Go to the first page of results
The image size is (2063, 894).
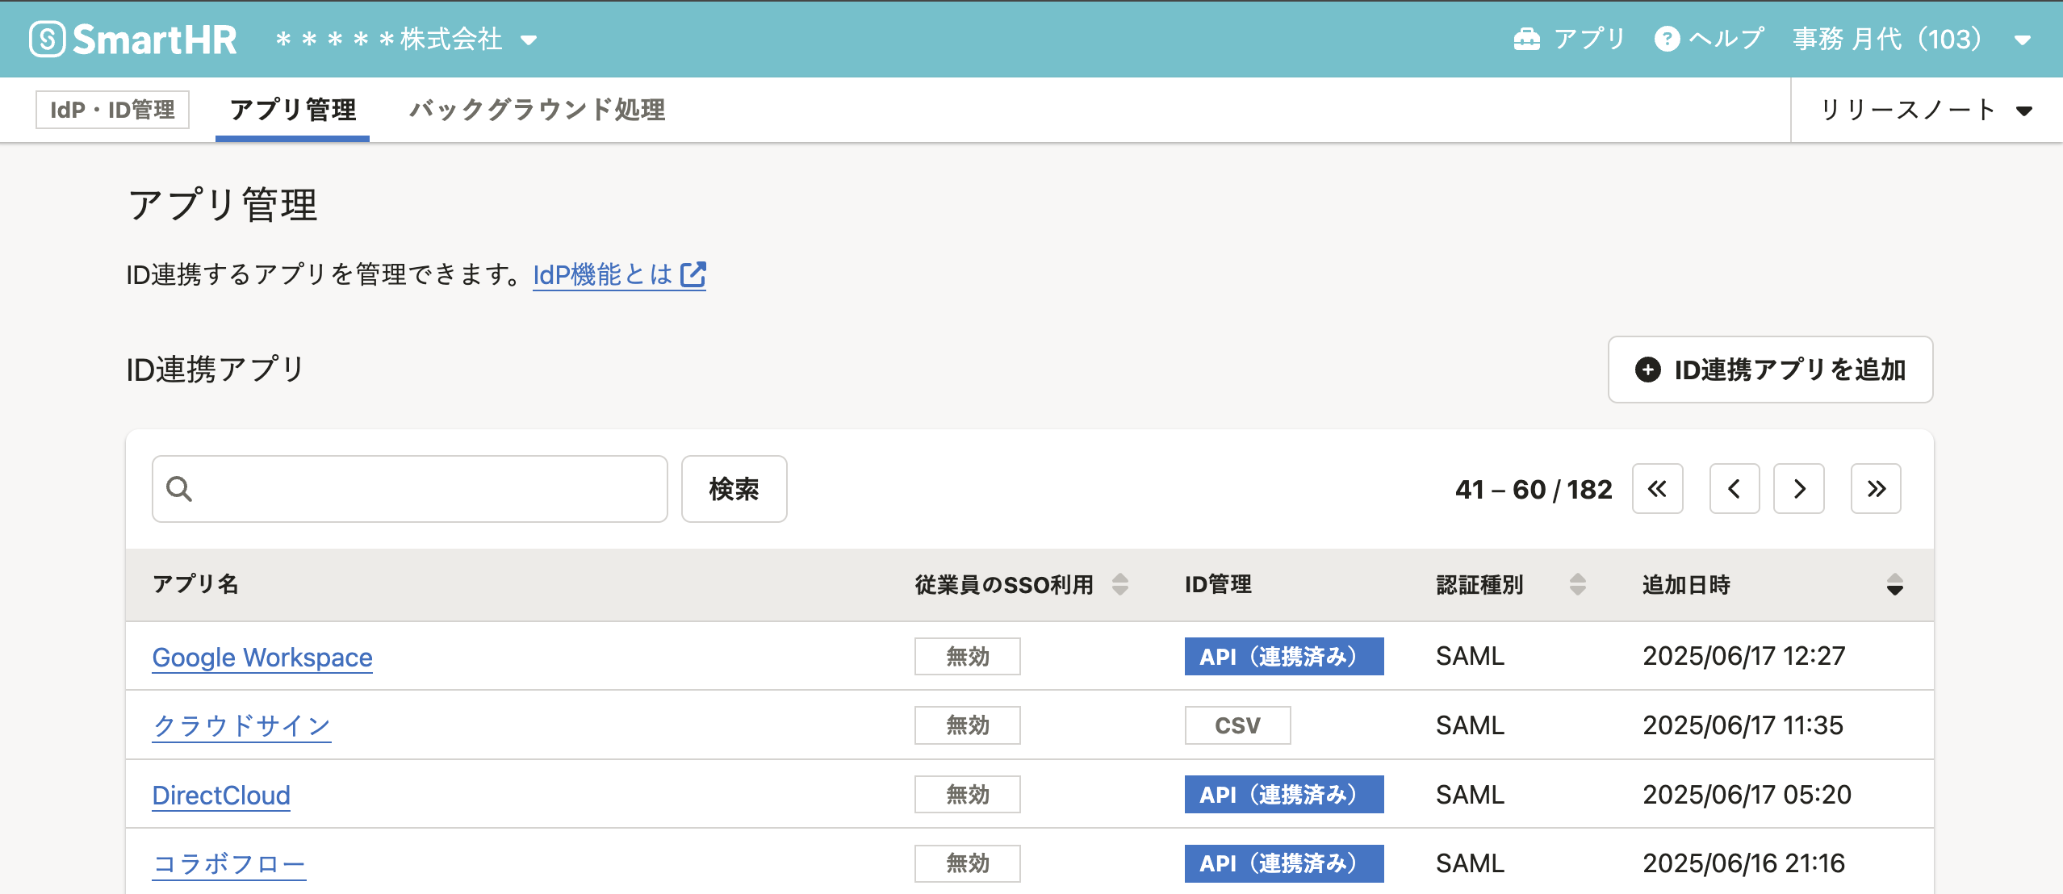point(1657,489)
